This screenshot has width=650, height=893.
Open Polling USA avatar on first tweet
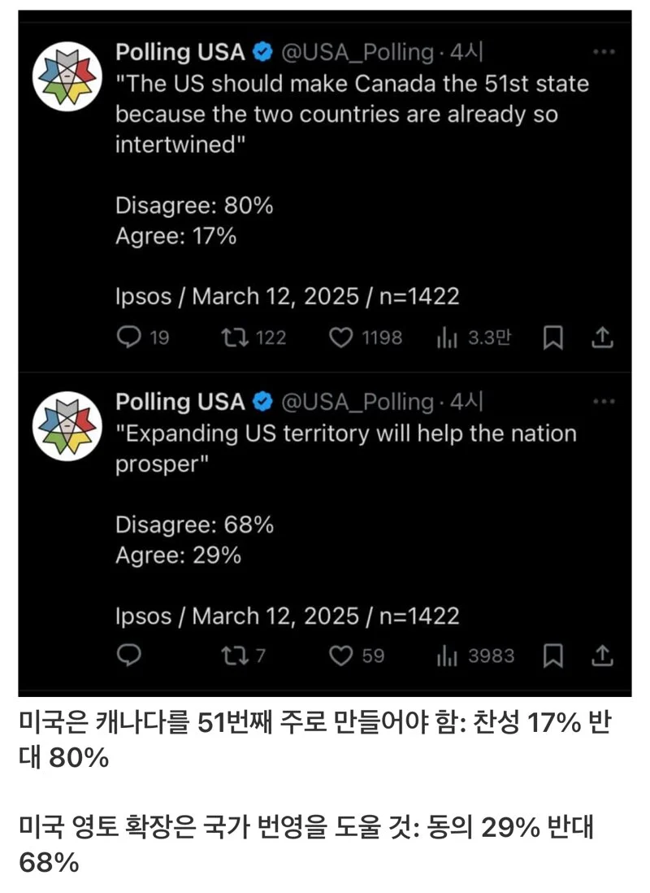point(67,78)
